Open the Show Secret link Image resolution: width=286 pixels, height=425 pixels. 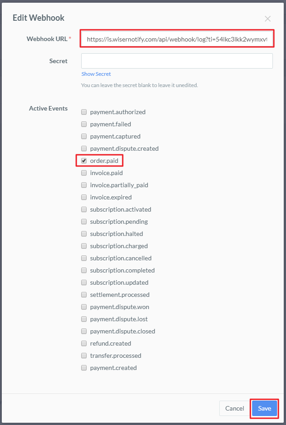(x=96, y=74)
